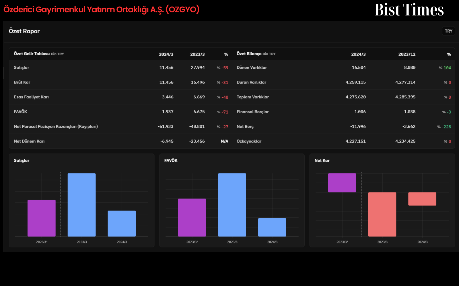Select Finansal Borçlar row label
Screen dimensions: 459x286
253,112
